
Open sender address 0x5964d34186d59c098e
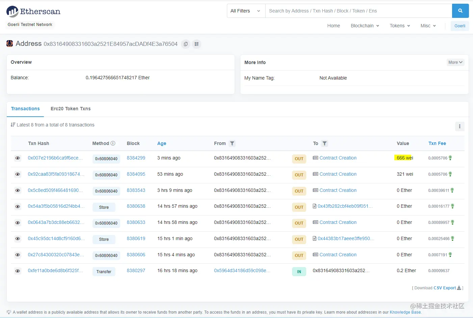pyautogui.click(x=242, y=270)
